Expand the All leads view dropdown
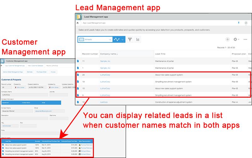Image resolution: width=252 pixels, height=158 pixels. point(110,39)
